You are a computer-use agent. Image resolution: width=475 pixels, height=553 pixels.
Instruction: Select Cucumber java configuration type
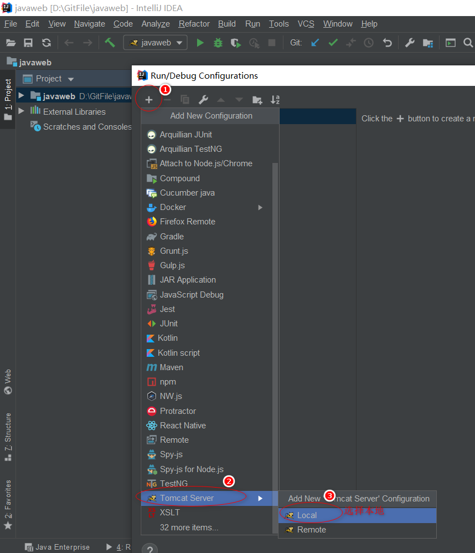(206, 193)
